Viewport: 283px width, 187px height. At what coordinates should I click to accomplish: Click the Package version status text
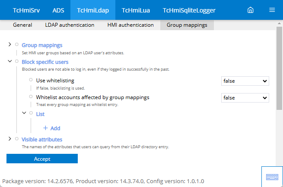click(103, 181)
